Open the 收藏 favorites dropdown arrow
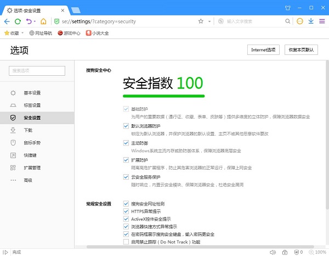Viewport: 329px width, 256px height. 24,33
